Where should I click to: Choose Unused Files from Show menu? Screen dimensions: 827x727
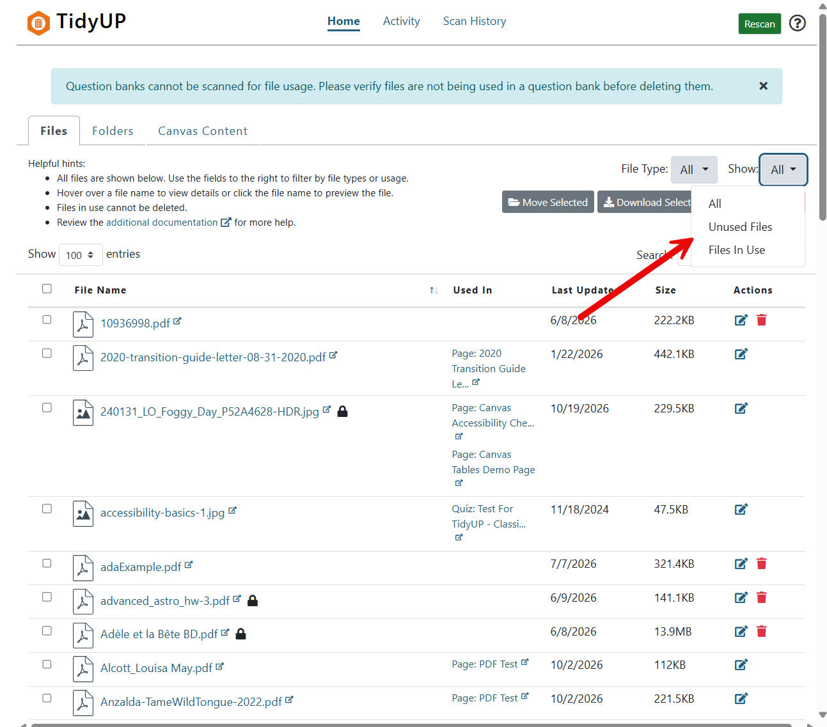tap(740, 227)
